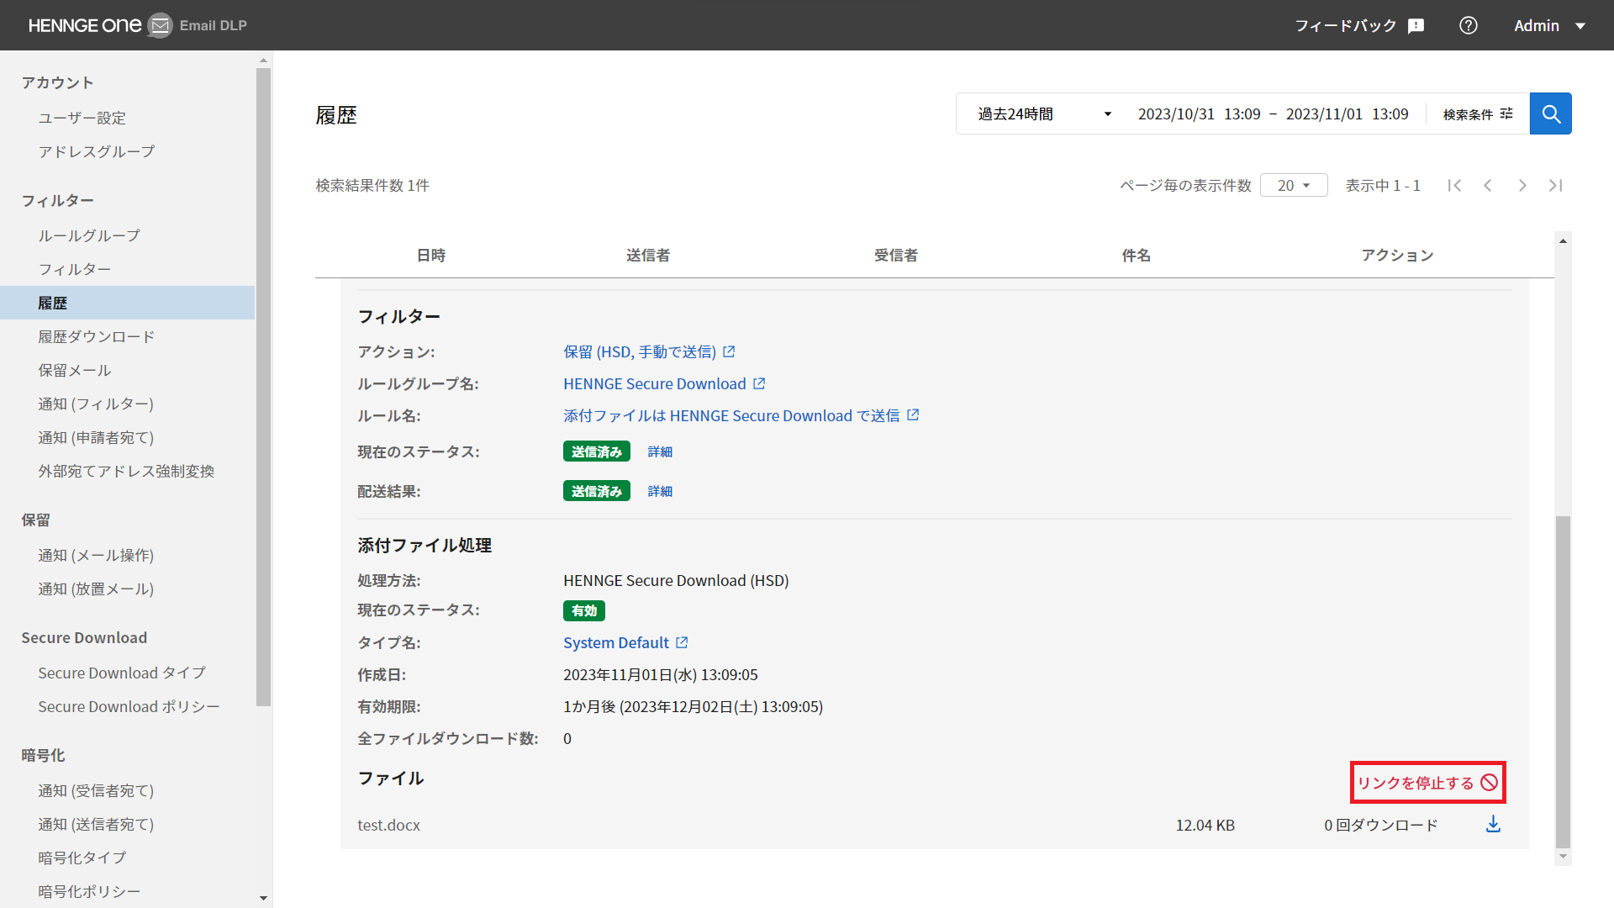Open 暗号化ポリシー in sidebar
The height and width of the screenshot is (908, 1614).
click(89, 891)
